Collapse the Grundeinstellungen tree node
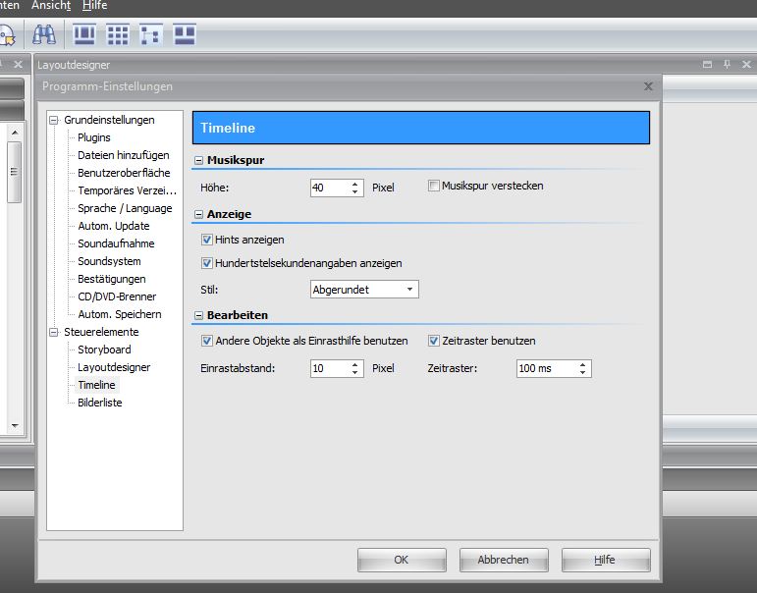This screenshot has width=757, height=593. [x=55, y=120]
